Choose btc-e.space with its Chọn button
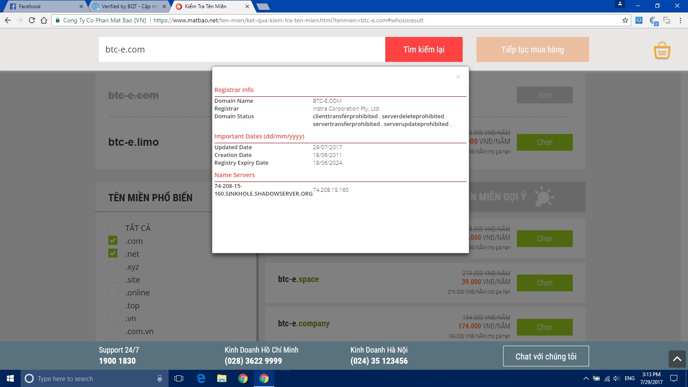688x387 pixels. [x=545, y=283]
